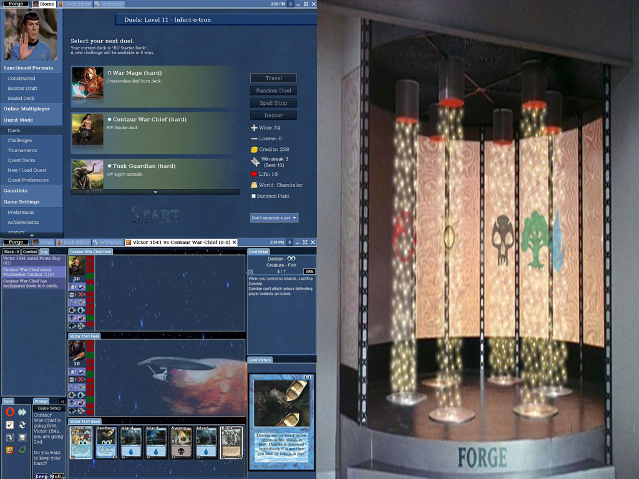
Task: Click the red X icon in Victor's panel
Action: [82, 379]
